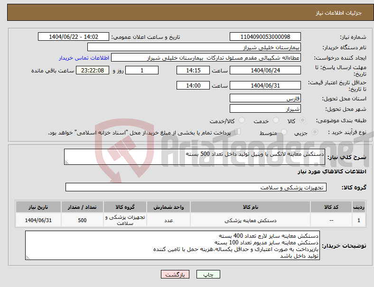Click the buyer name field بیمارستان خلیلی شیراز
The height and width of the screenshot is (287, 374).
[x=194, y=47]
